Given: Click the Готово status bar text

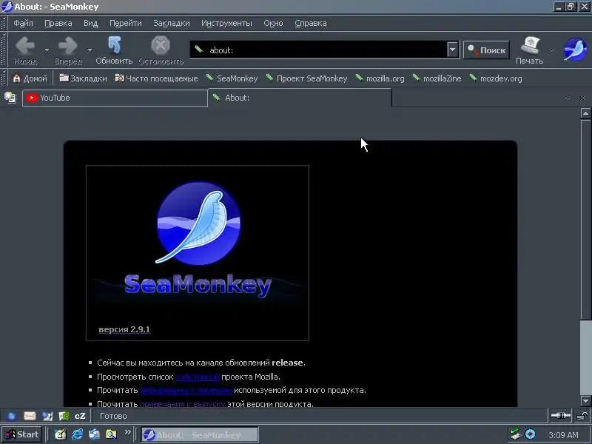Looking at the screenshot, I should (113, 416).
